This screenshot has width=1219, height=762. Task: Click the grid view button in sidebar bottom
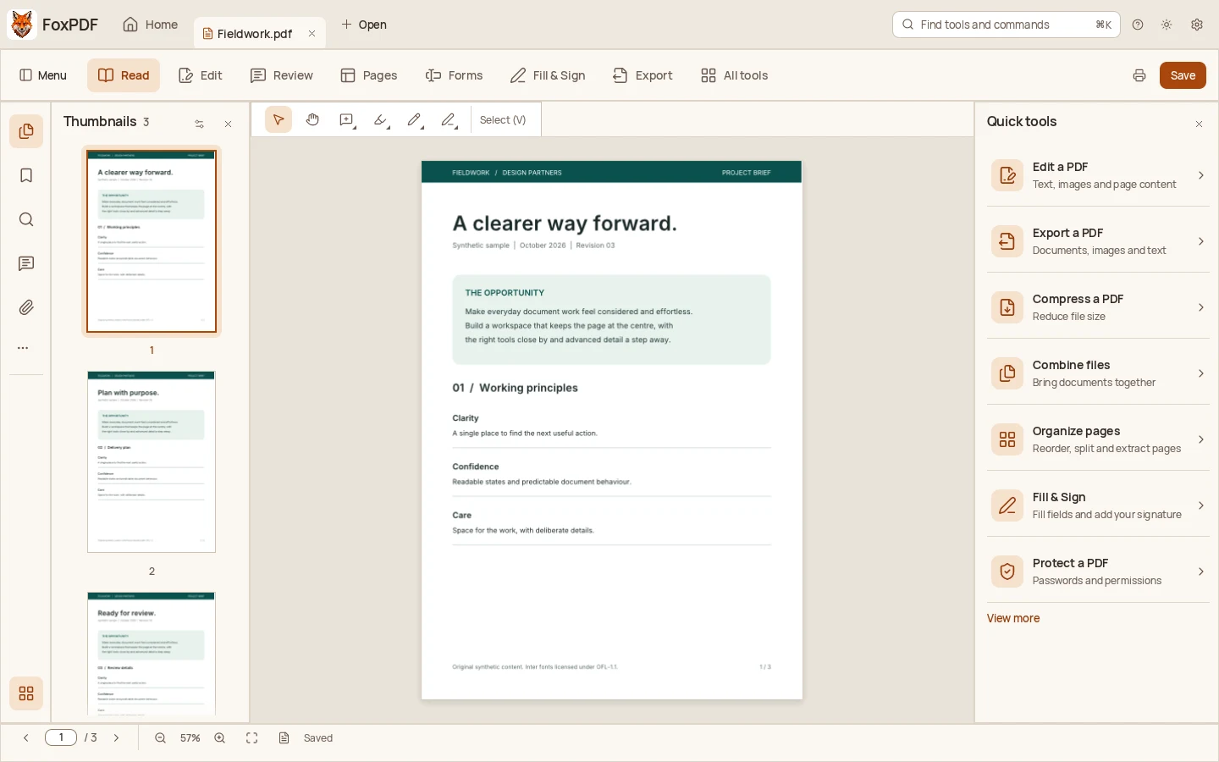(x=26, y=693)
